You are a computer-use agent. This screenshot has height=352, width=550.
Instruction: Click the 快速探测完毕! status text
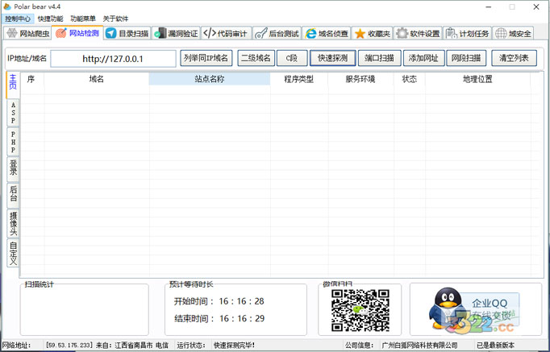pos(235,346)
